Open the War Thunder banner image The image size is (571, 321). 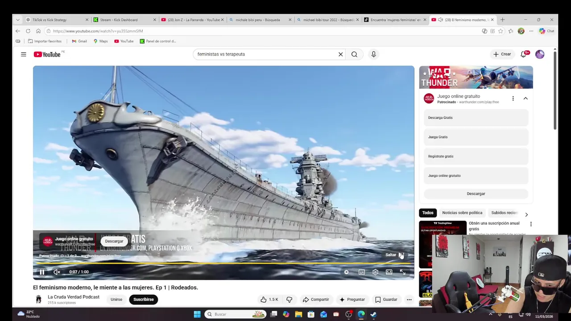[x=476, y=77]
